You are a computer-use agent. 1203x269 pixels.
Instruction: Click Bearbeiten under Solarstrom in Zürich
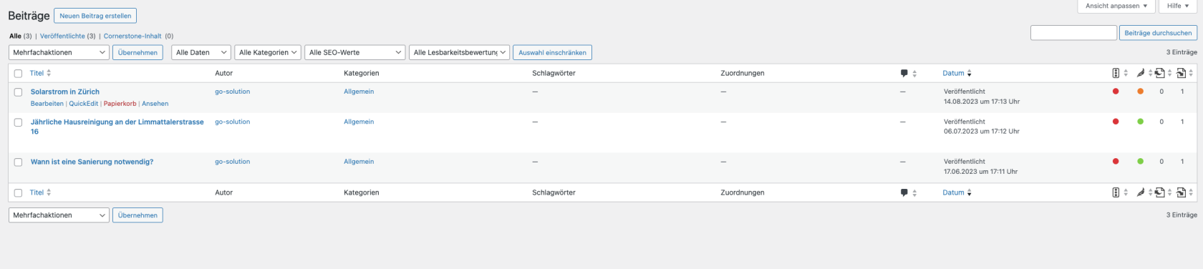point(47,104)
